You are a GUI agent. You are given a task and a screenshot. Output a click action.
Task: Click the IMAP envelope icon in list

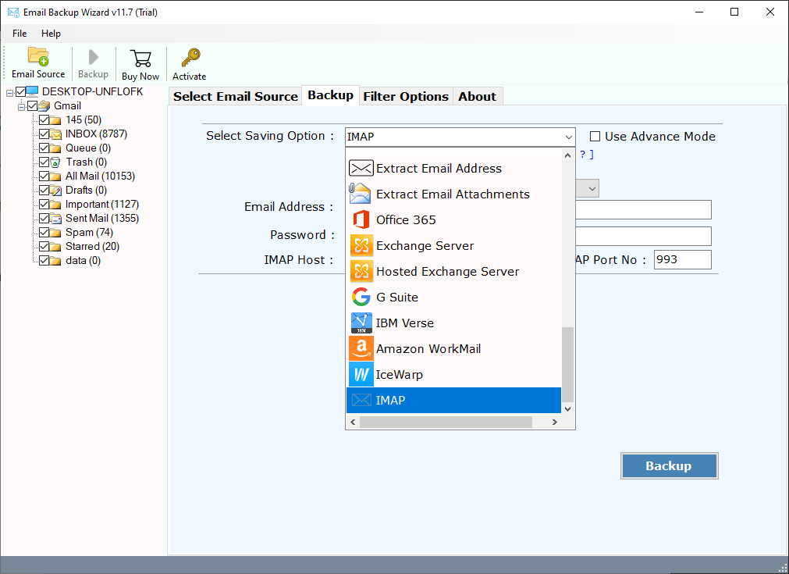[x=361, y=401]
